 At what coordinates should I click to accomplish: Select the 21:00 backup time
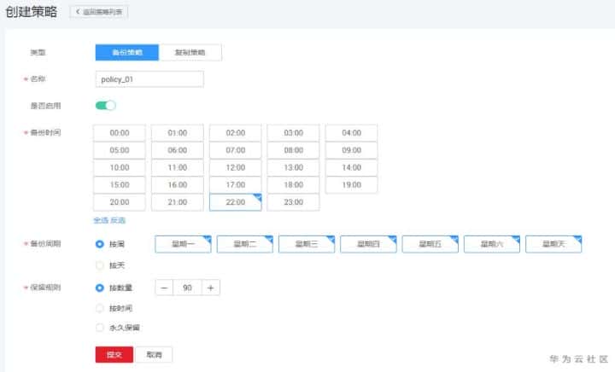(178, 202)
